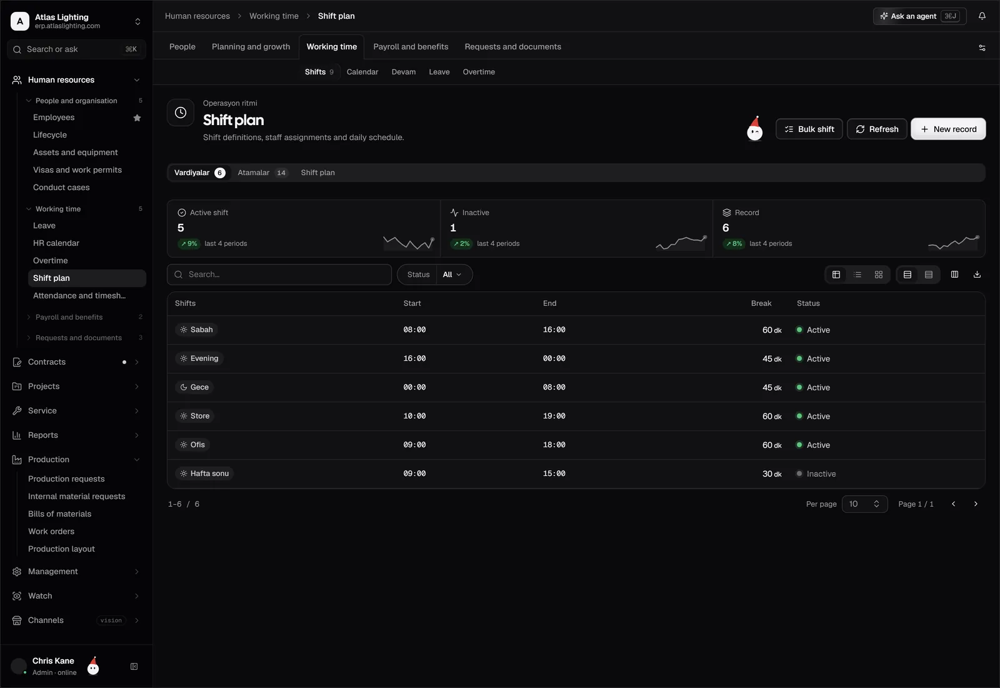
Task: Collapse the Production section
Action: pos(76,460)
